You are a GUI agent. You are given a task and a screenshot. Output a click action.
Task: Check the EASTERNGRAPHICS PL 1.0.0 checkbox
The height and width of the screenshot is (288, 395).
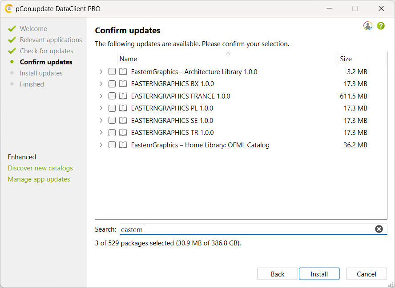click(x=112, y=108)
